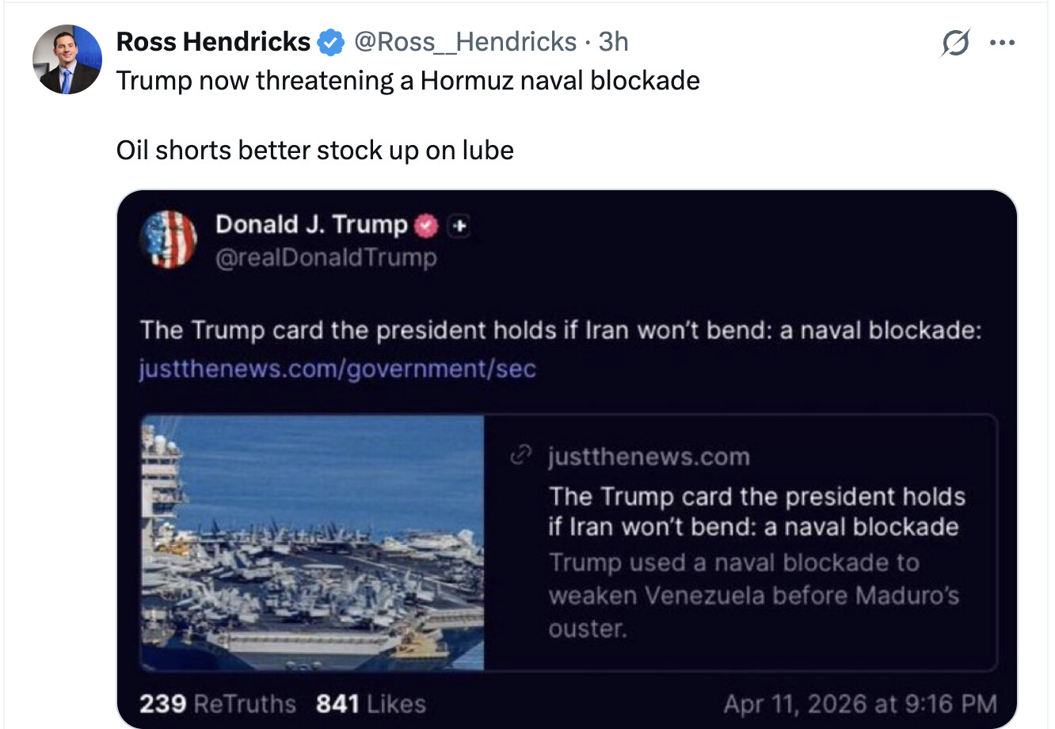Click the red verified badge by Trump
Screen dimensions: 1055x729
[x=427, y=226]
